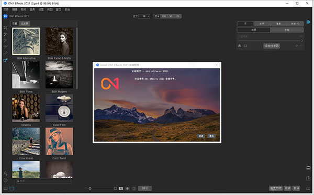Select first tab in right panel top row

pyautogui.click(x=245, y=24)
